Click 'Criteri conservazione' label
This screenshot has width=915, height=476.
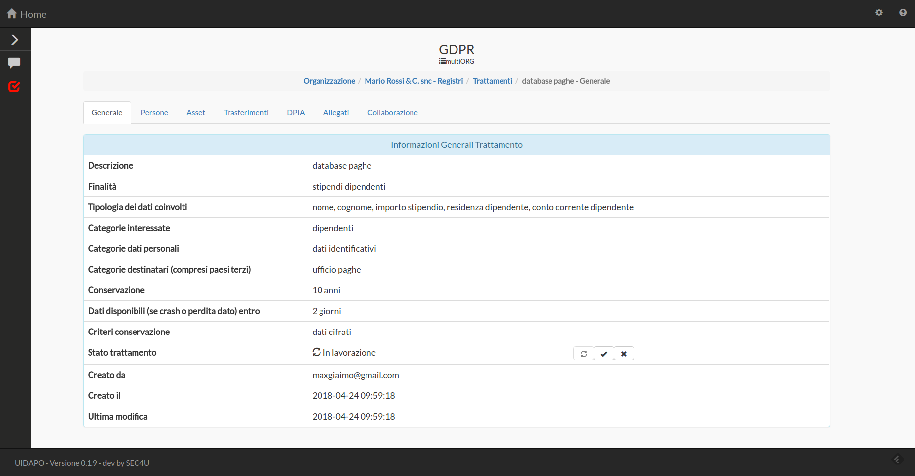click(x=129, y=332)
